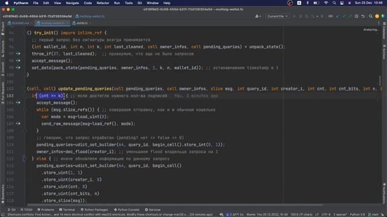387x217 pixels.
Task: Click the Wi-Fi status icon
Action: 326,3
